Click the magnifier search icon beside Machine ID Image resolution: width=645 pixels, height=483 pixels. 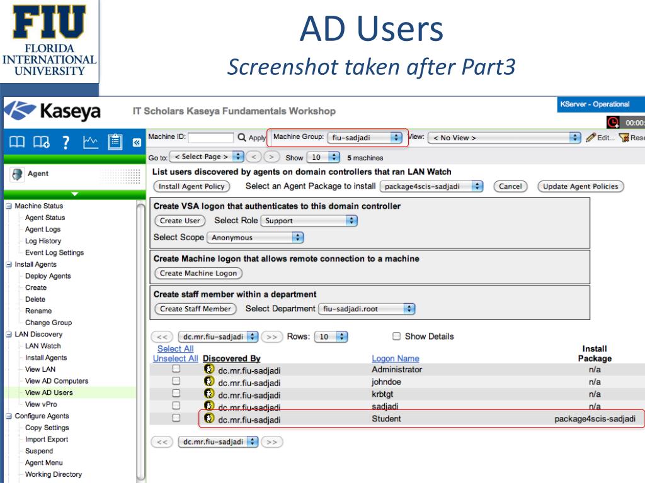[x=242, y=137]
